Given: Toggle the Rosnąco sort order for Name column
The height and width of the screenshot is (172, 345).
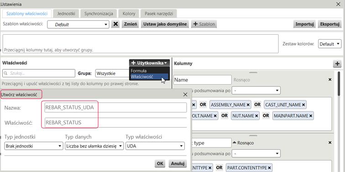Looking at the screenshot, I should [241, 80].
